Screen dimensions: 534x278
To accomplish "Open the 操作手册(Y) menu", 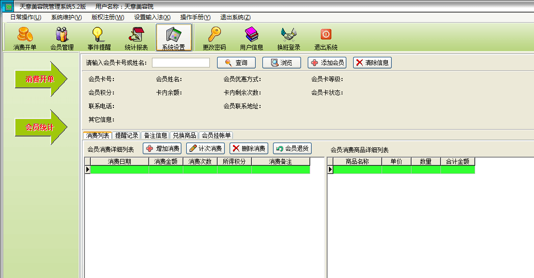I will [x=195, y=17].
